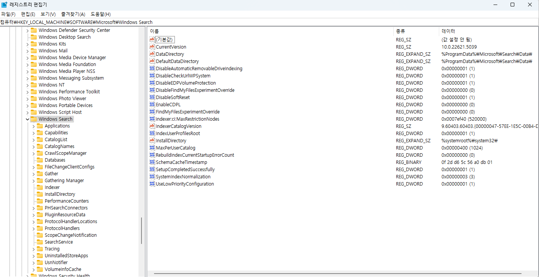Expand the CrawlScopeManager subkey

click(33, 153)
